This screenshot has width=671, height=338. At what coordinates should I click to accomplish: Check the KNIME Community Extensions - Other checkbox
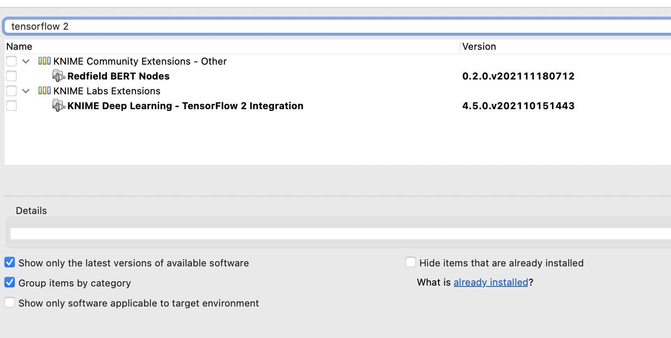click(x=11, y=61)
